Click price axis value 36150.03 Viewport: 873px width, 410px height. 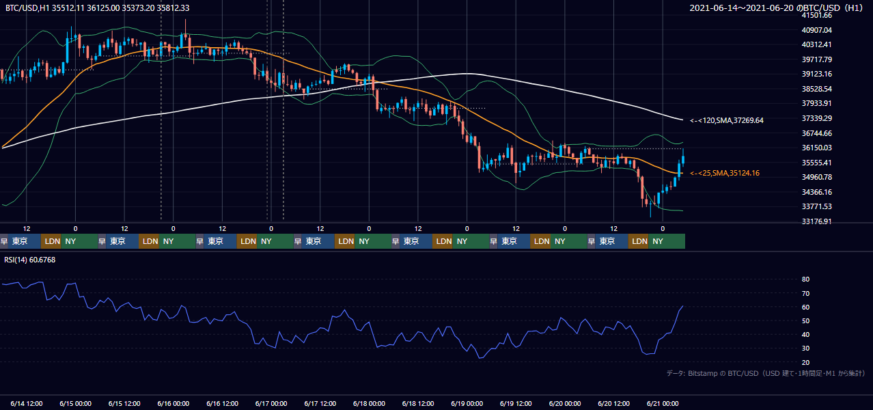pos(816,148)
